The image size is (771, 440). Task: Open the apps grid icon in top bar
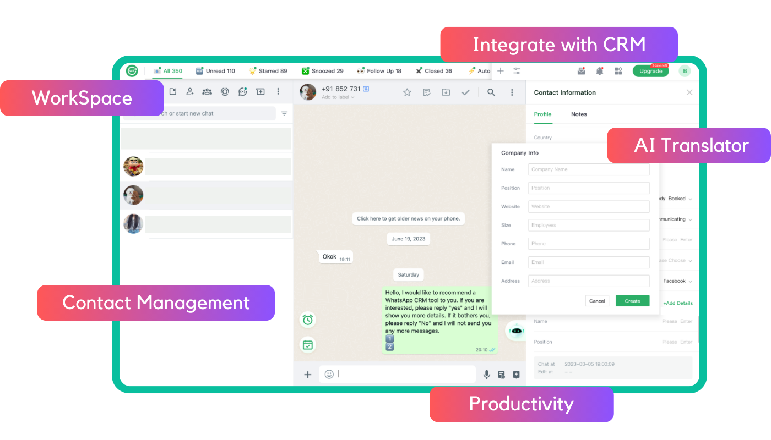[x=618, y=71]
